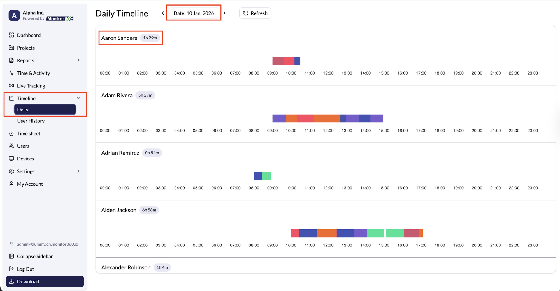
Task: Go to previous day with left chevron
Action: pyautogui.click(x=163, y=13)
